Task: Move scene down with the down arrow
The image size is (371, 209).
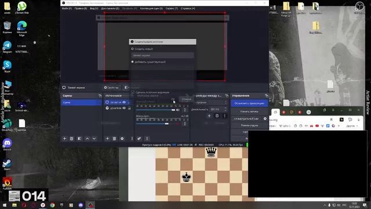Action: tap(94, 139)
